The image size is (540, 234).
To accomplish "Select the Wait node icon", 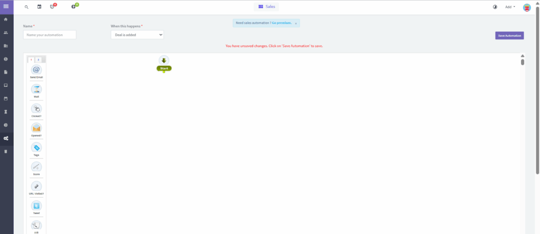I will coord(36,89).
